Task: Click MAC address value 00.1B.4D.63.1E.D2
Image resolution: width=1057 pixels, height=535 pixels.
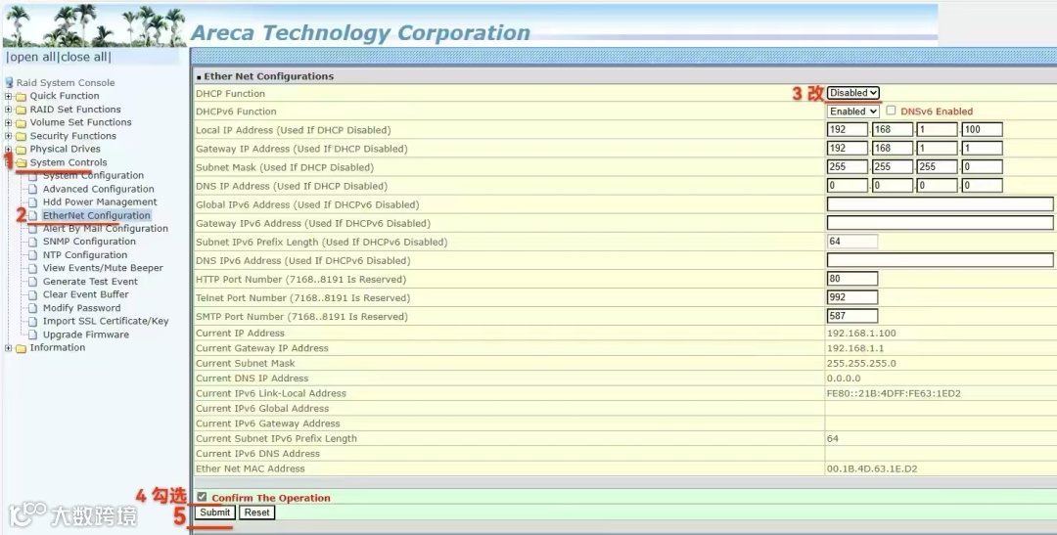Action: point(872,468)
